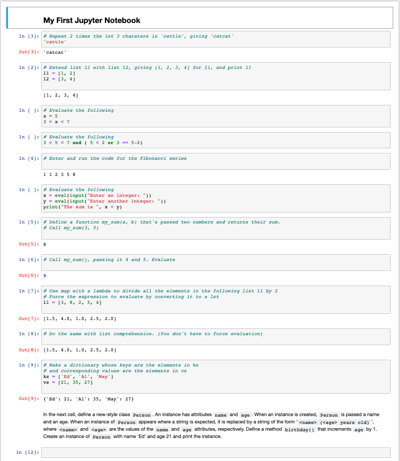Click the 'Out[5]:' prompt label

click(x=29, y=244)
